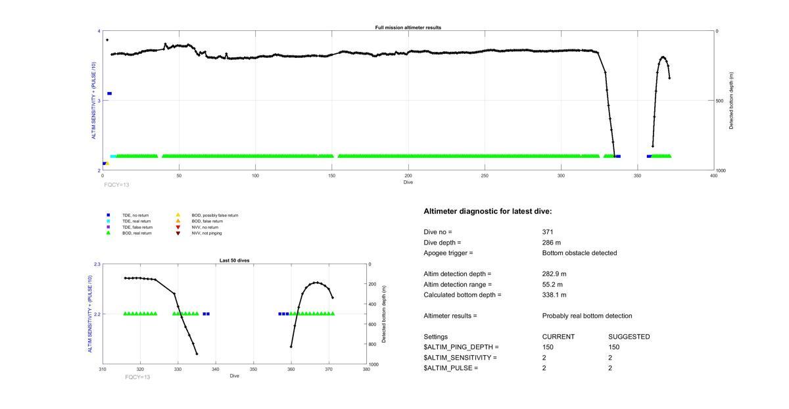Viewport: 789px width, 409px height.
Task: Click the current ALTIM_PULSE value 2
Action: tap(544, 368)
